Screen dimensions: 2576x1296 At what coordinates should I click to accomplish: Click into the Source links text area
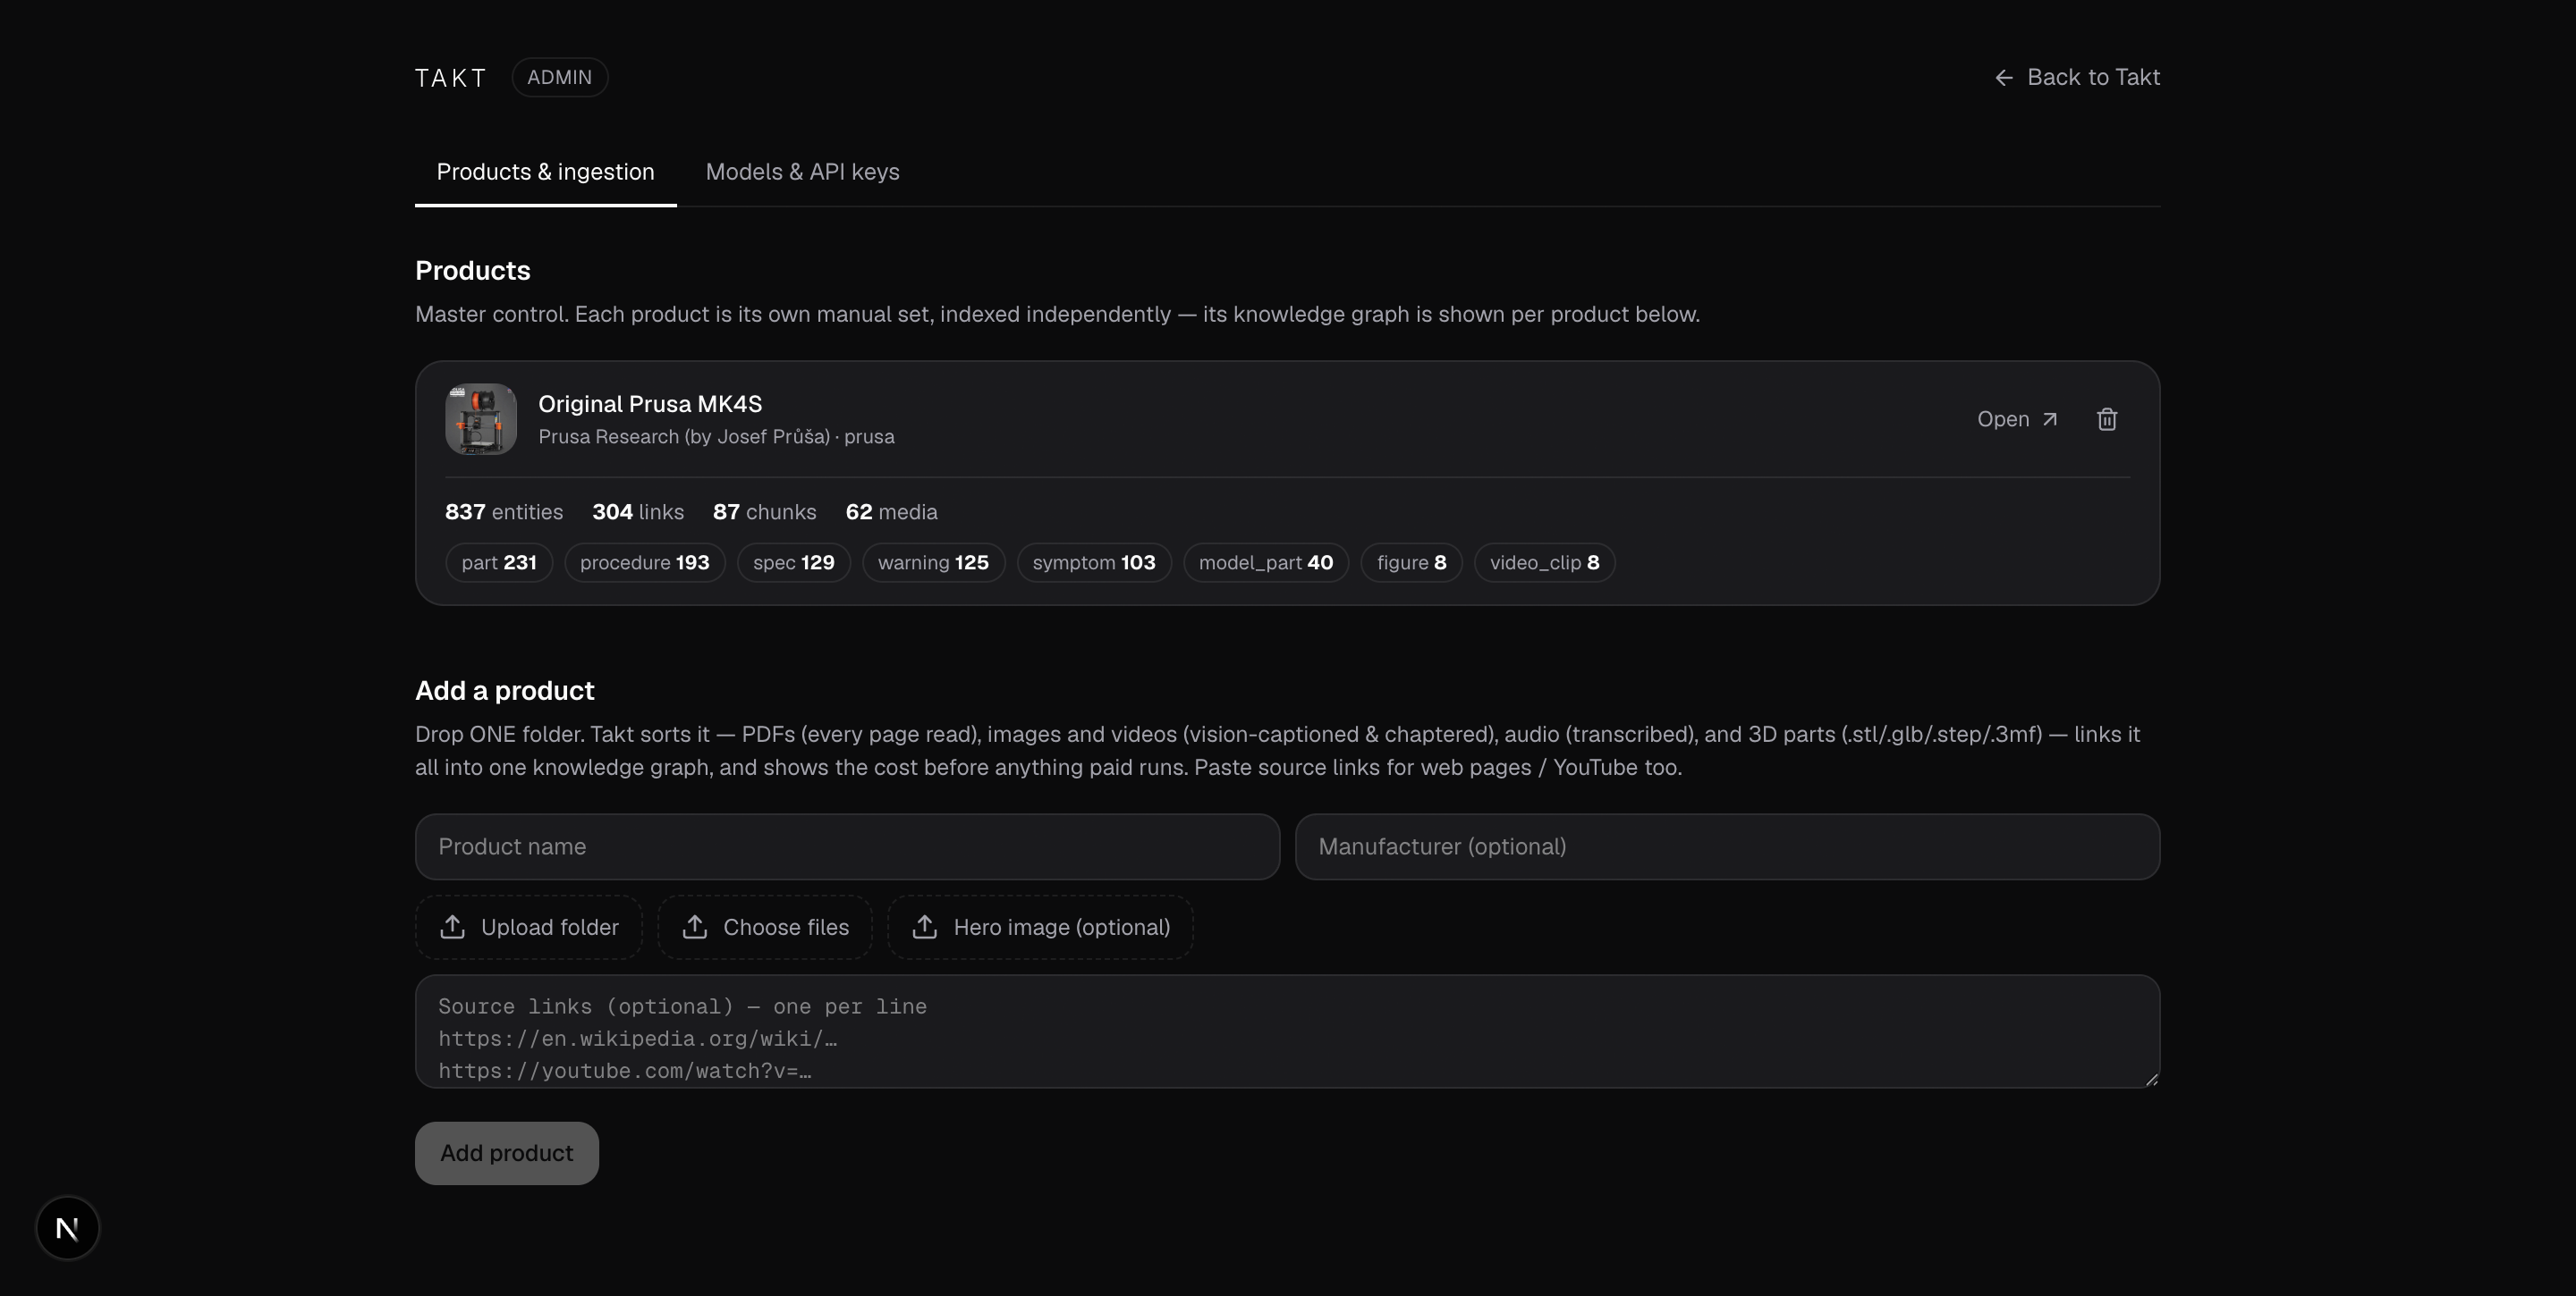click(x=1287, y=1031)
